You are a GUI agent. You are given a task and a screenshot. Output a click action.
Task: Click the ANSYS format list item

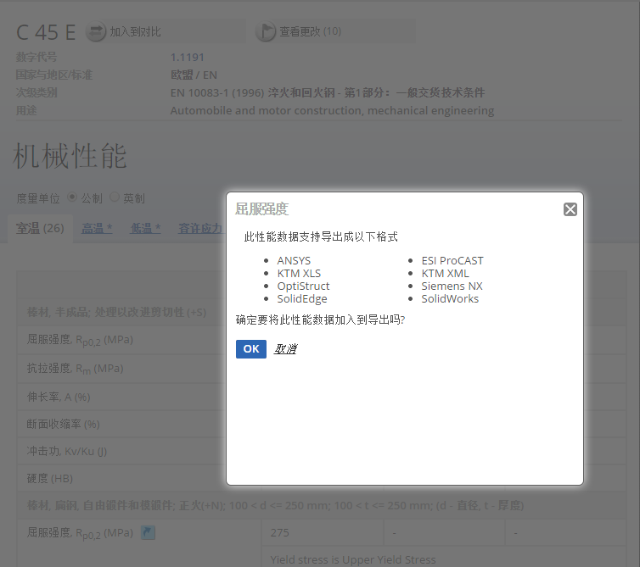(294, 261)
